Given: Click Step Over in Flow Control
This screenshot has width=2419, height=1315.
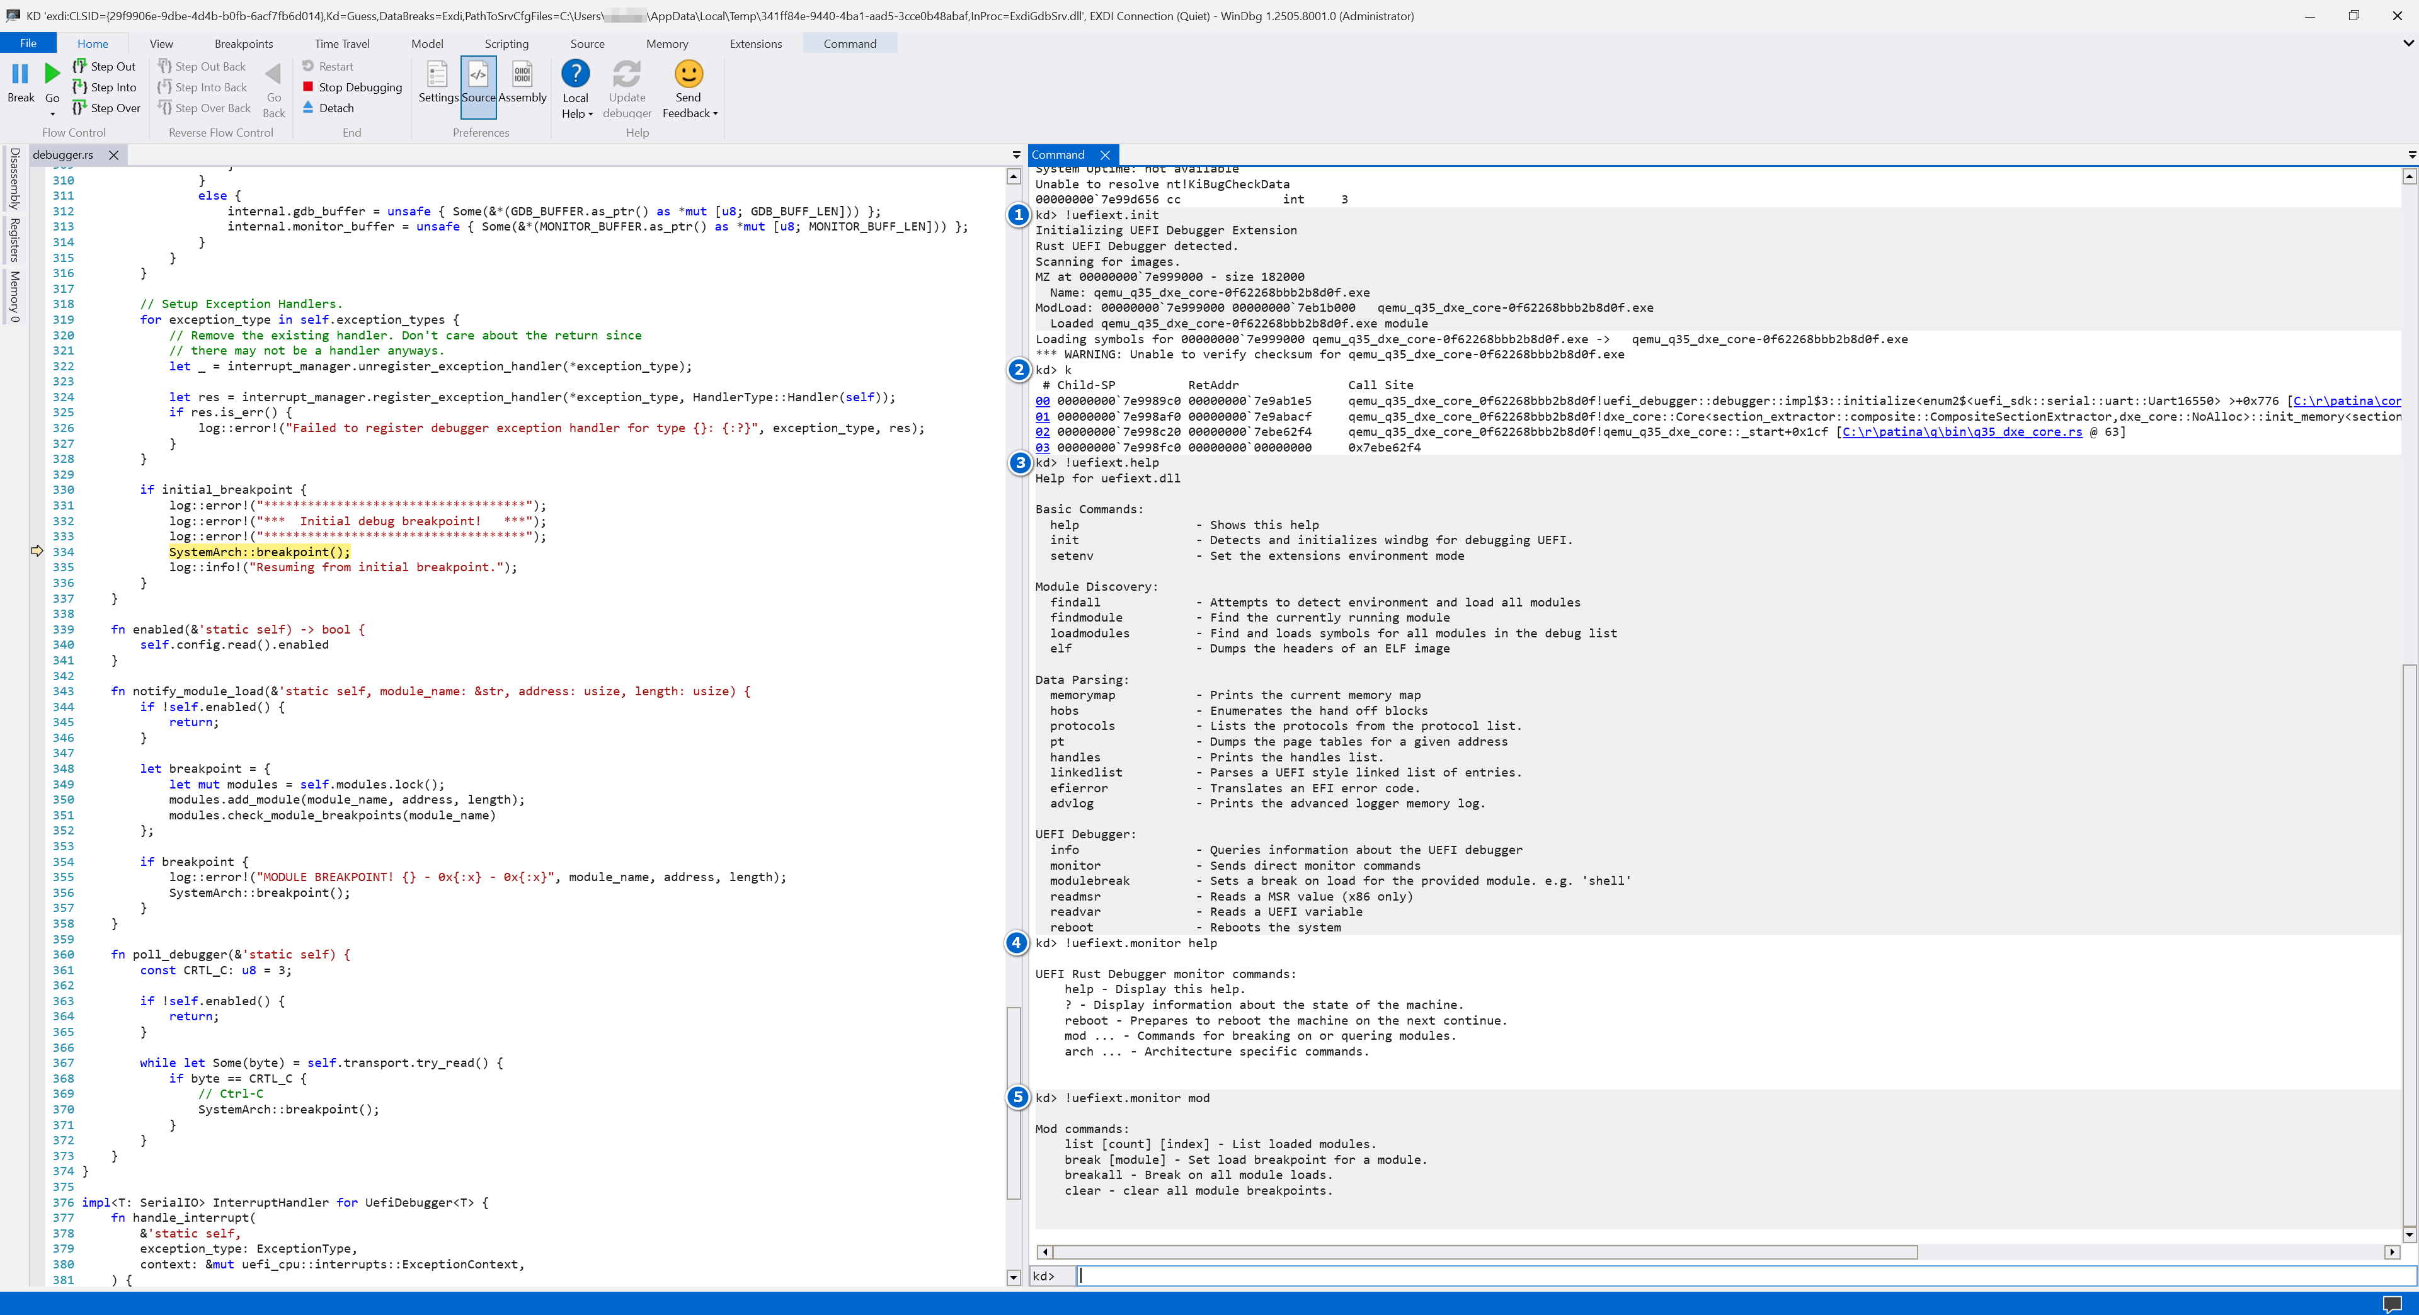Looking at the screenshot, I should [106, 108].
